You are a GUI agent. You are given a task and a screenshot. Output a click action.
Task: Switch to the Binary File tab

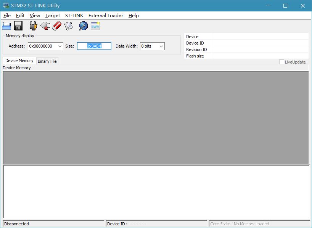pyautogui.click(x=47, y=61)
